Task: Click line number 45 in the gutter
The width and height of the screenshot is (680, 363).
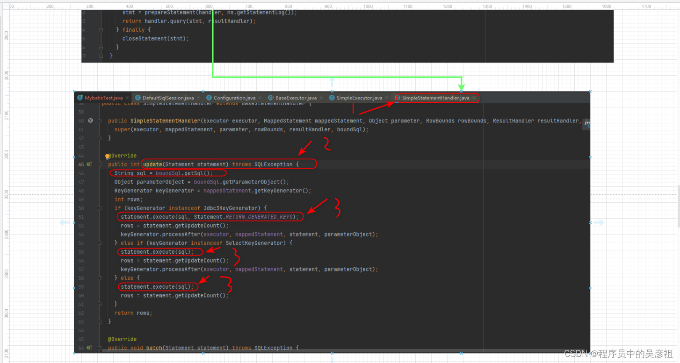Action: pos(81,164)
